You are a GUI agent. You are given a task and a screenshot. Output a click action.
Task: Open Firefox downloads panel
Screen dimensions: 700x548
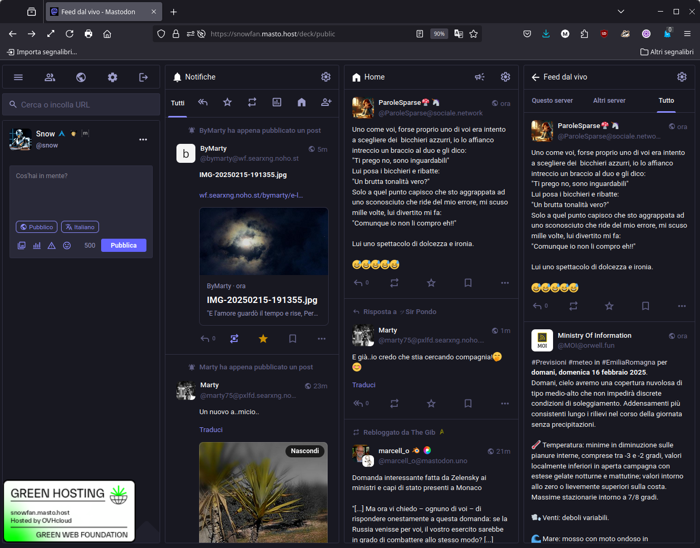(x=546, y=34)
